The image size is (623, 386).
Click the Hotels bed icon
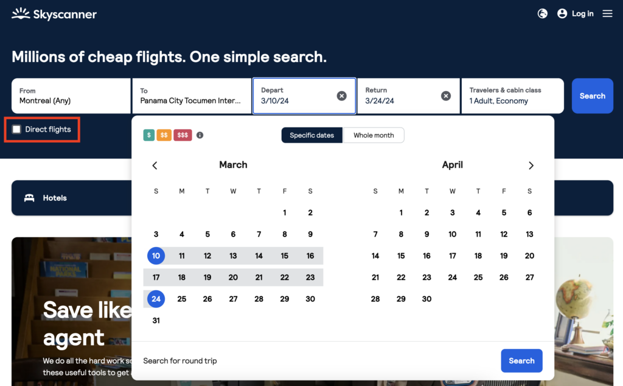click(29, 198)
